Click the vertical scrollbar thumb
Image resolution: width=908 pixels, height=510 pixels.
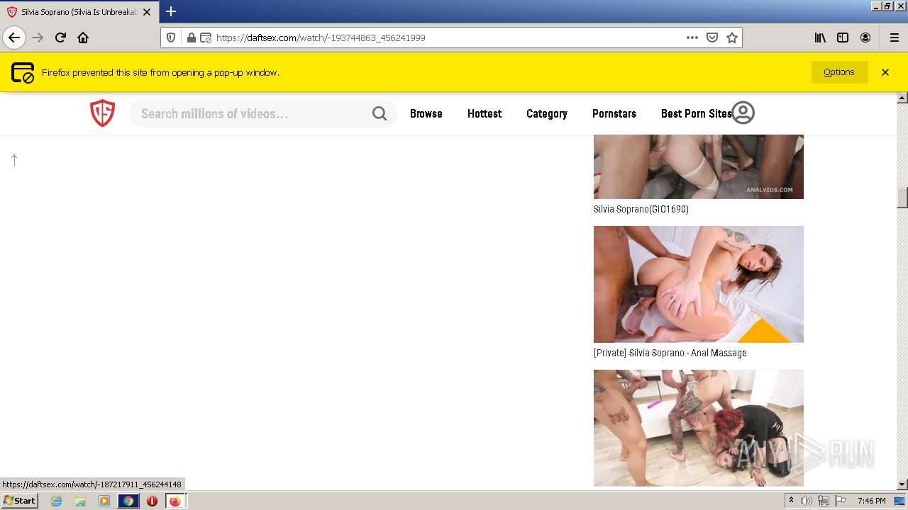902,198
